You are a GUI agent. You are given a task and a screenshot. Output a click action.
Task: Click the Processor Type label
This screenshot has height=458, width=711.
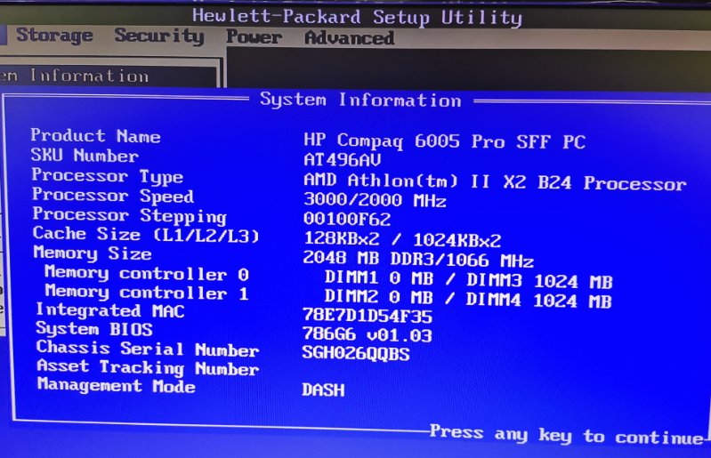(x=108, y=176)
